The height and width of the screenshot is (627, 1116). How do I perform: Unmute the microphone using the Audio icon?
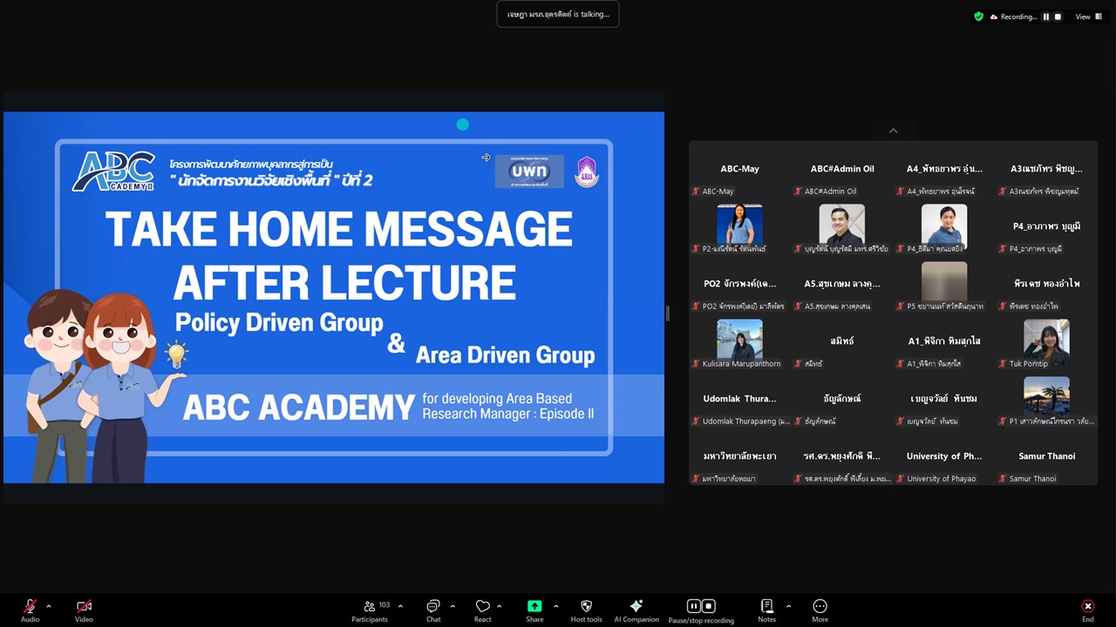(30, 606)
